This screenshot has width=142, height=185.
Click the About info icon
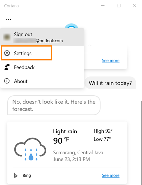[x=7, y=81]
